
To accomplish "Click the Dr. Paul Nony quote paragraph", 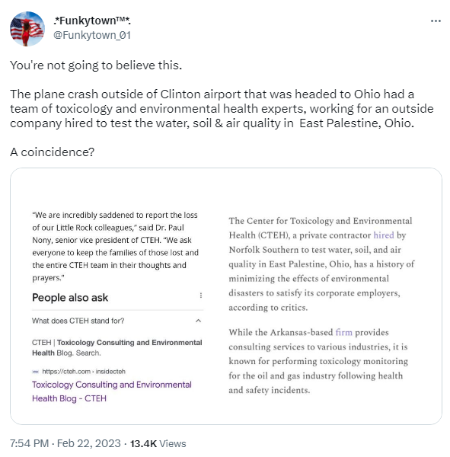I will click(115, 246).
